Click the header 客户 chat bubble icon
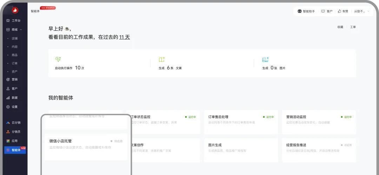Image resolution: width=379 pixels, height=175 pixels. pos(323,11)
